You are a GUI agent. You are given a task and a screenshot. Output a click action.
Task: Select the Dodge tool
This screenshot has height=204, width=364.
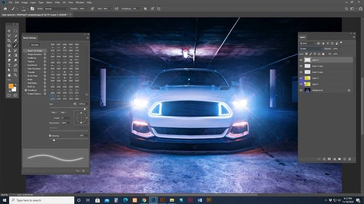pyautogui.click(x=15, y=61)
